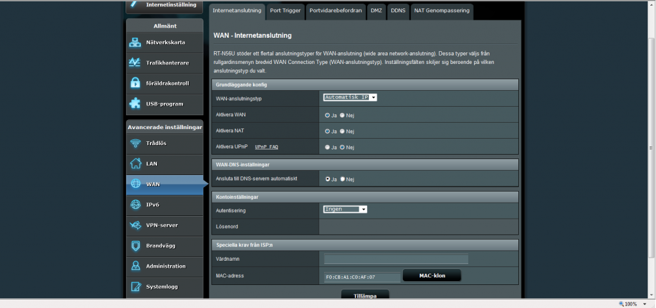The image size is (656, 308).
Task: Open Nätverkskarta network map icon
Action: point(135,42)
